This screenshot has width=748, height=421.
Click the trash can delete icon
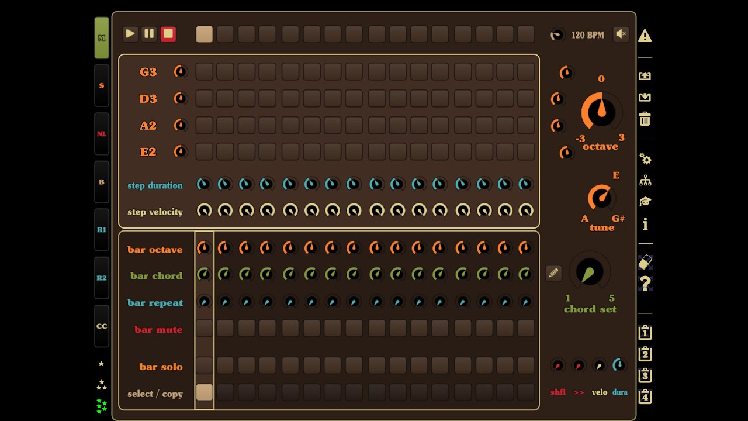tap(645, 119)
